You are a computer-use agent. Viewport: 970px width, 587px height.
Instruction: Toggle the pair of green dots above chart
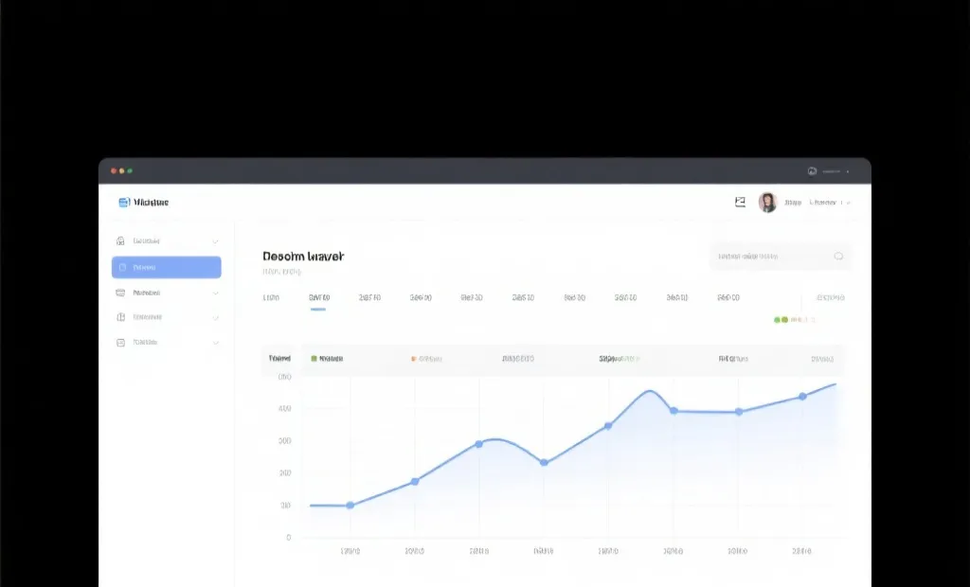(x=781, y=320)
